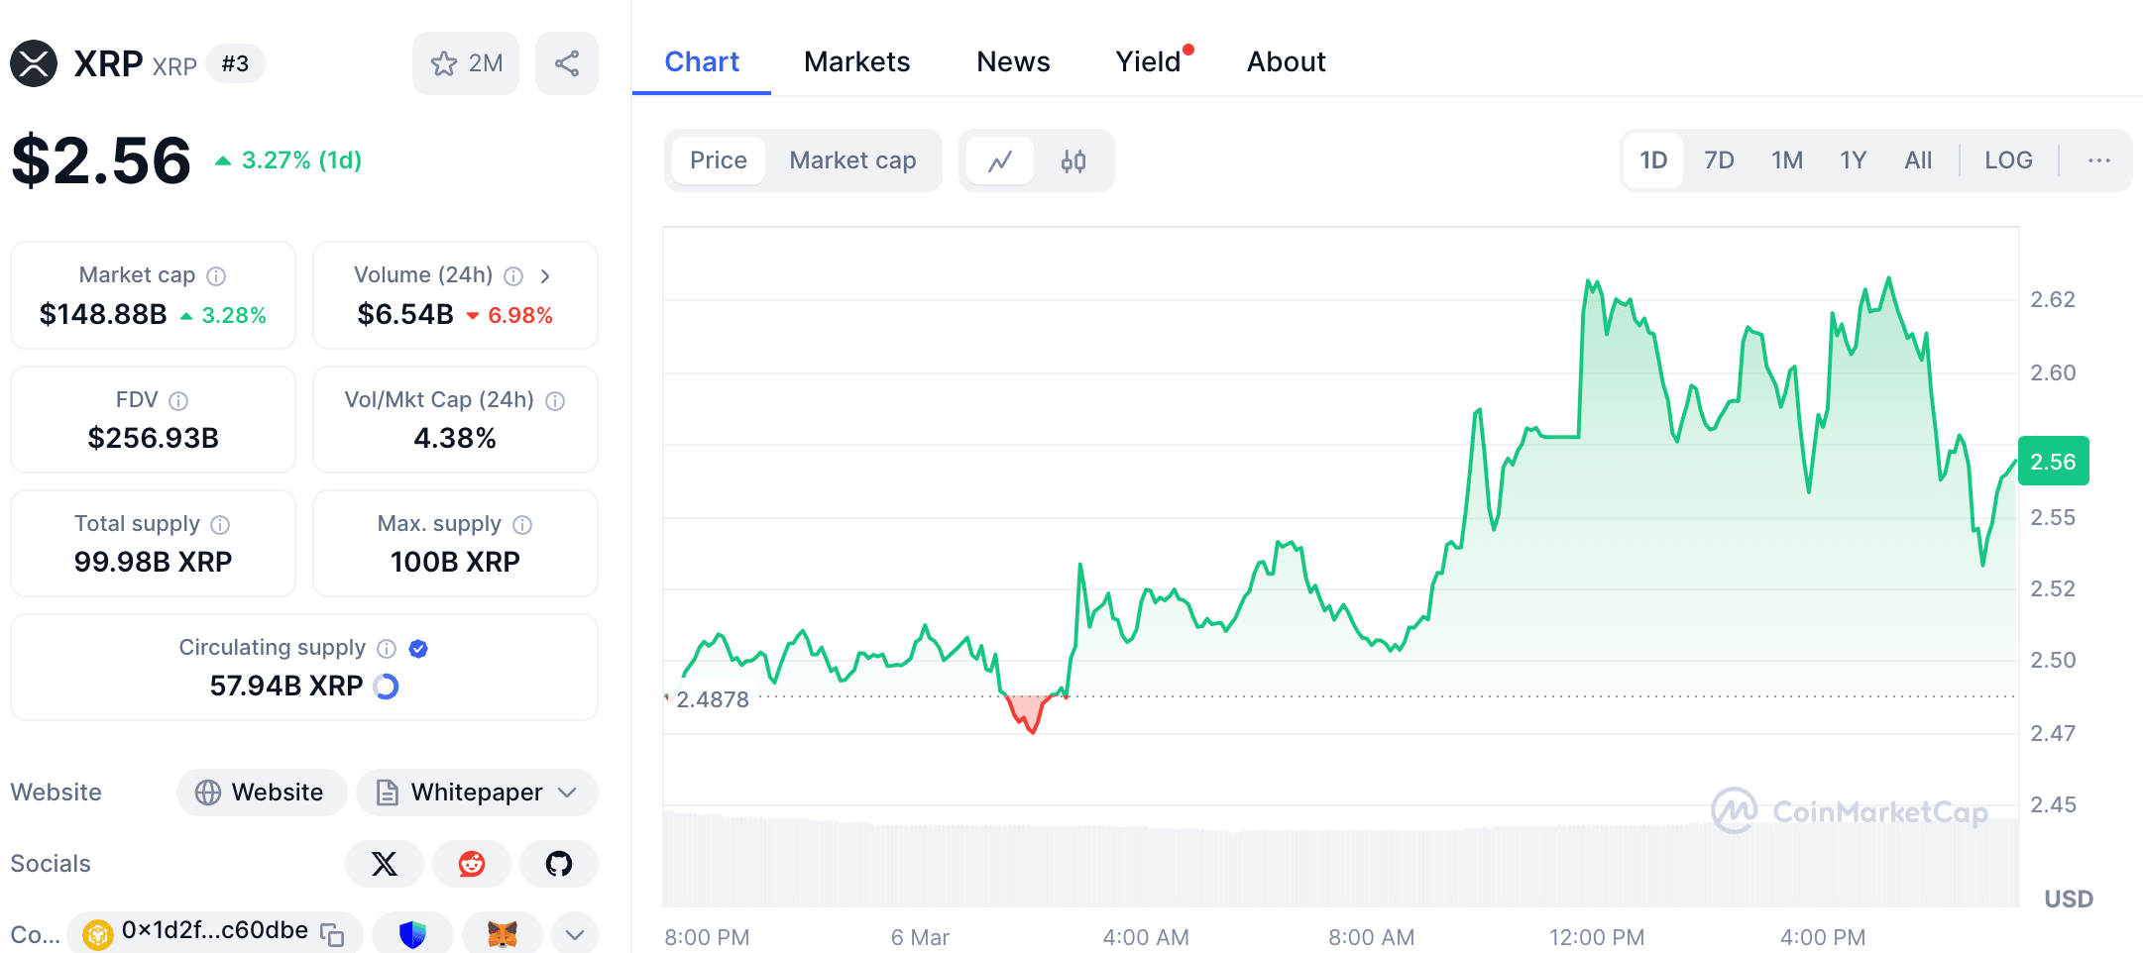
Task: Click the $148.88B market cap value
Action: [x=103, y=315]
